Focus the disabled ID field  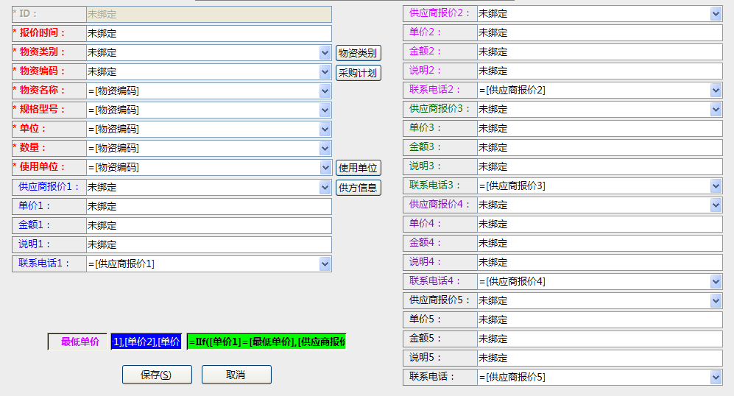[x=209, y=15]
